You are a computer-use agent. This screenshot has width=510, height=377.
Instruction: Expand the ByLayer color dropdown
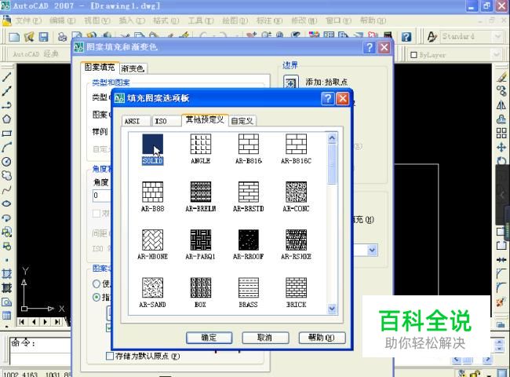coord(497,55)
